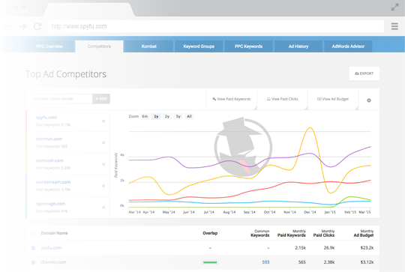Select View Ad Budget chart mode
405x272 pixels.
tap(333, 99)
